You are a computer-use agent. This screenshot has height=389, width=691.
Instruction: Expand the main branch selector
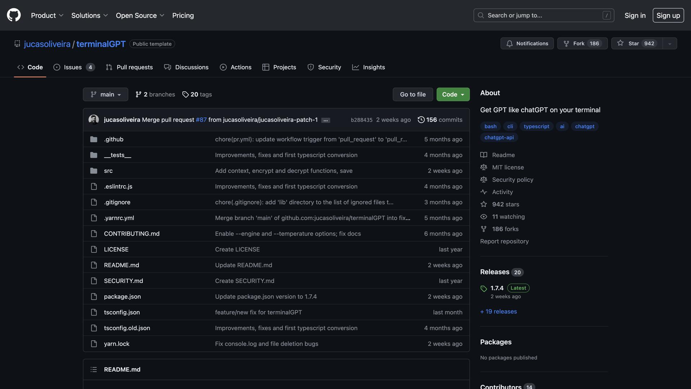(105, 94)
